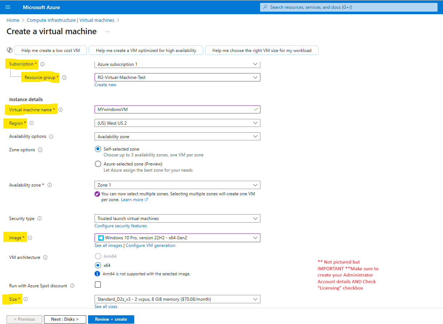Click Configure security features link

tap(121, 226)
